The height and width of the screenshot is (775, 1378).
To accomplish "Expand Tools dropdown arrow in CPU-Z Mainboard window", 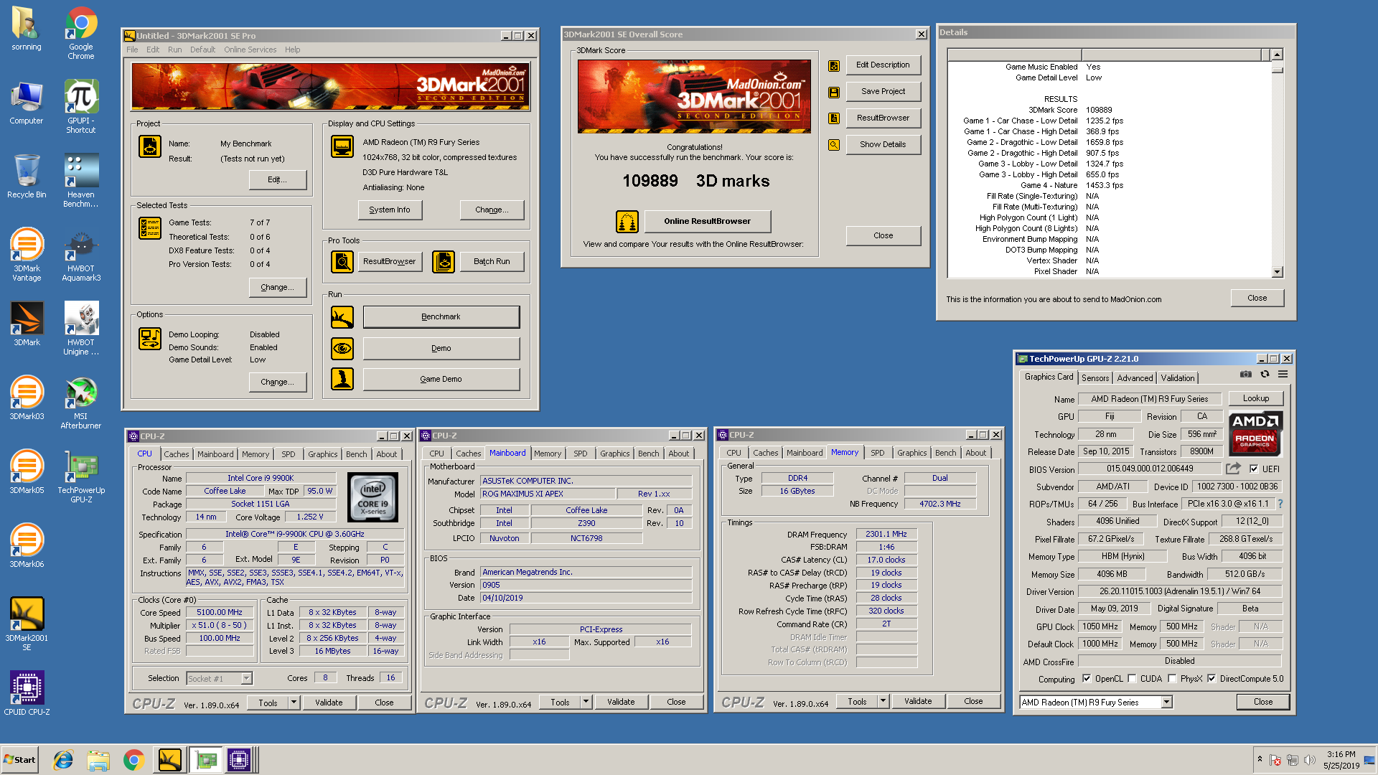I will click(x=586, y=702).
